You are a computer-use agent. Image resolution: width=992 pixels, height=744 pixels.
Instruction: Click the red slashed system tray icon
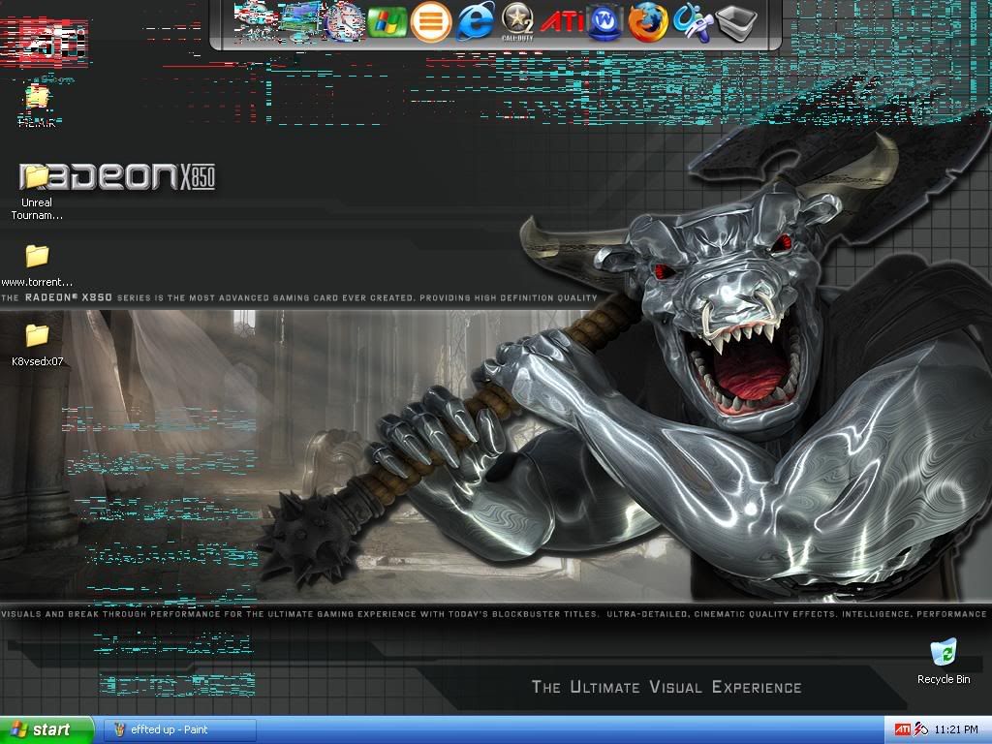coord(920,729)
